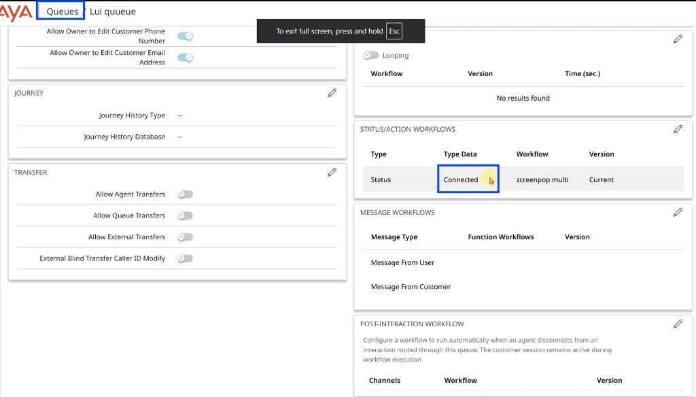This screenshot has width=696, height=397.
Task: Click the Time (sec.) column header
Action: (582, 73)
